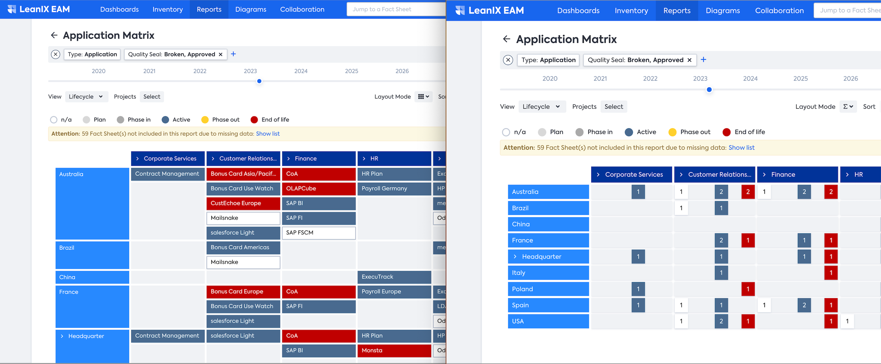The image size is (881, 364).
Task: Focus Jump to a Fact Sheet, left window
Action: (396, 9)
